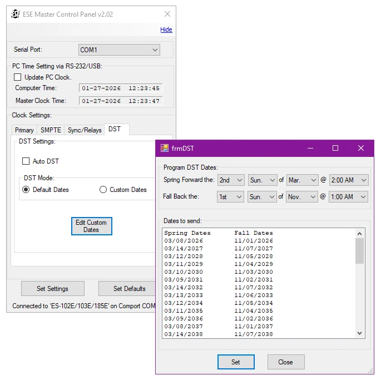The height and width of the screenshot is (380, 381).
Task: Select the row with 03/14/2038
Action: point(259,334)
